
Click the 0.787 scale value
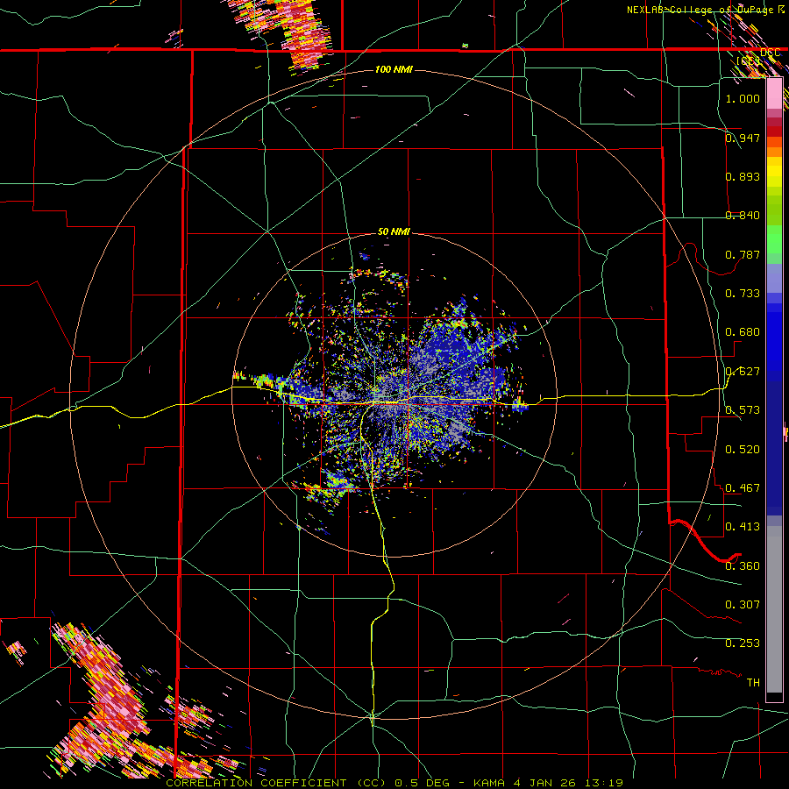[743, 254]
